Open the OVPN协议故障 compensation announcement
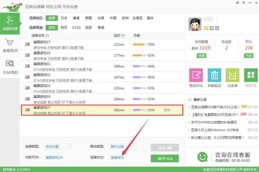 214,122
